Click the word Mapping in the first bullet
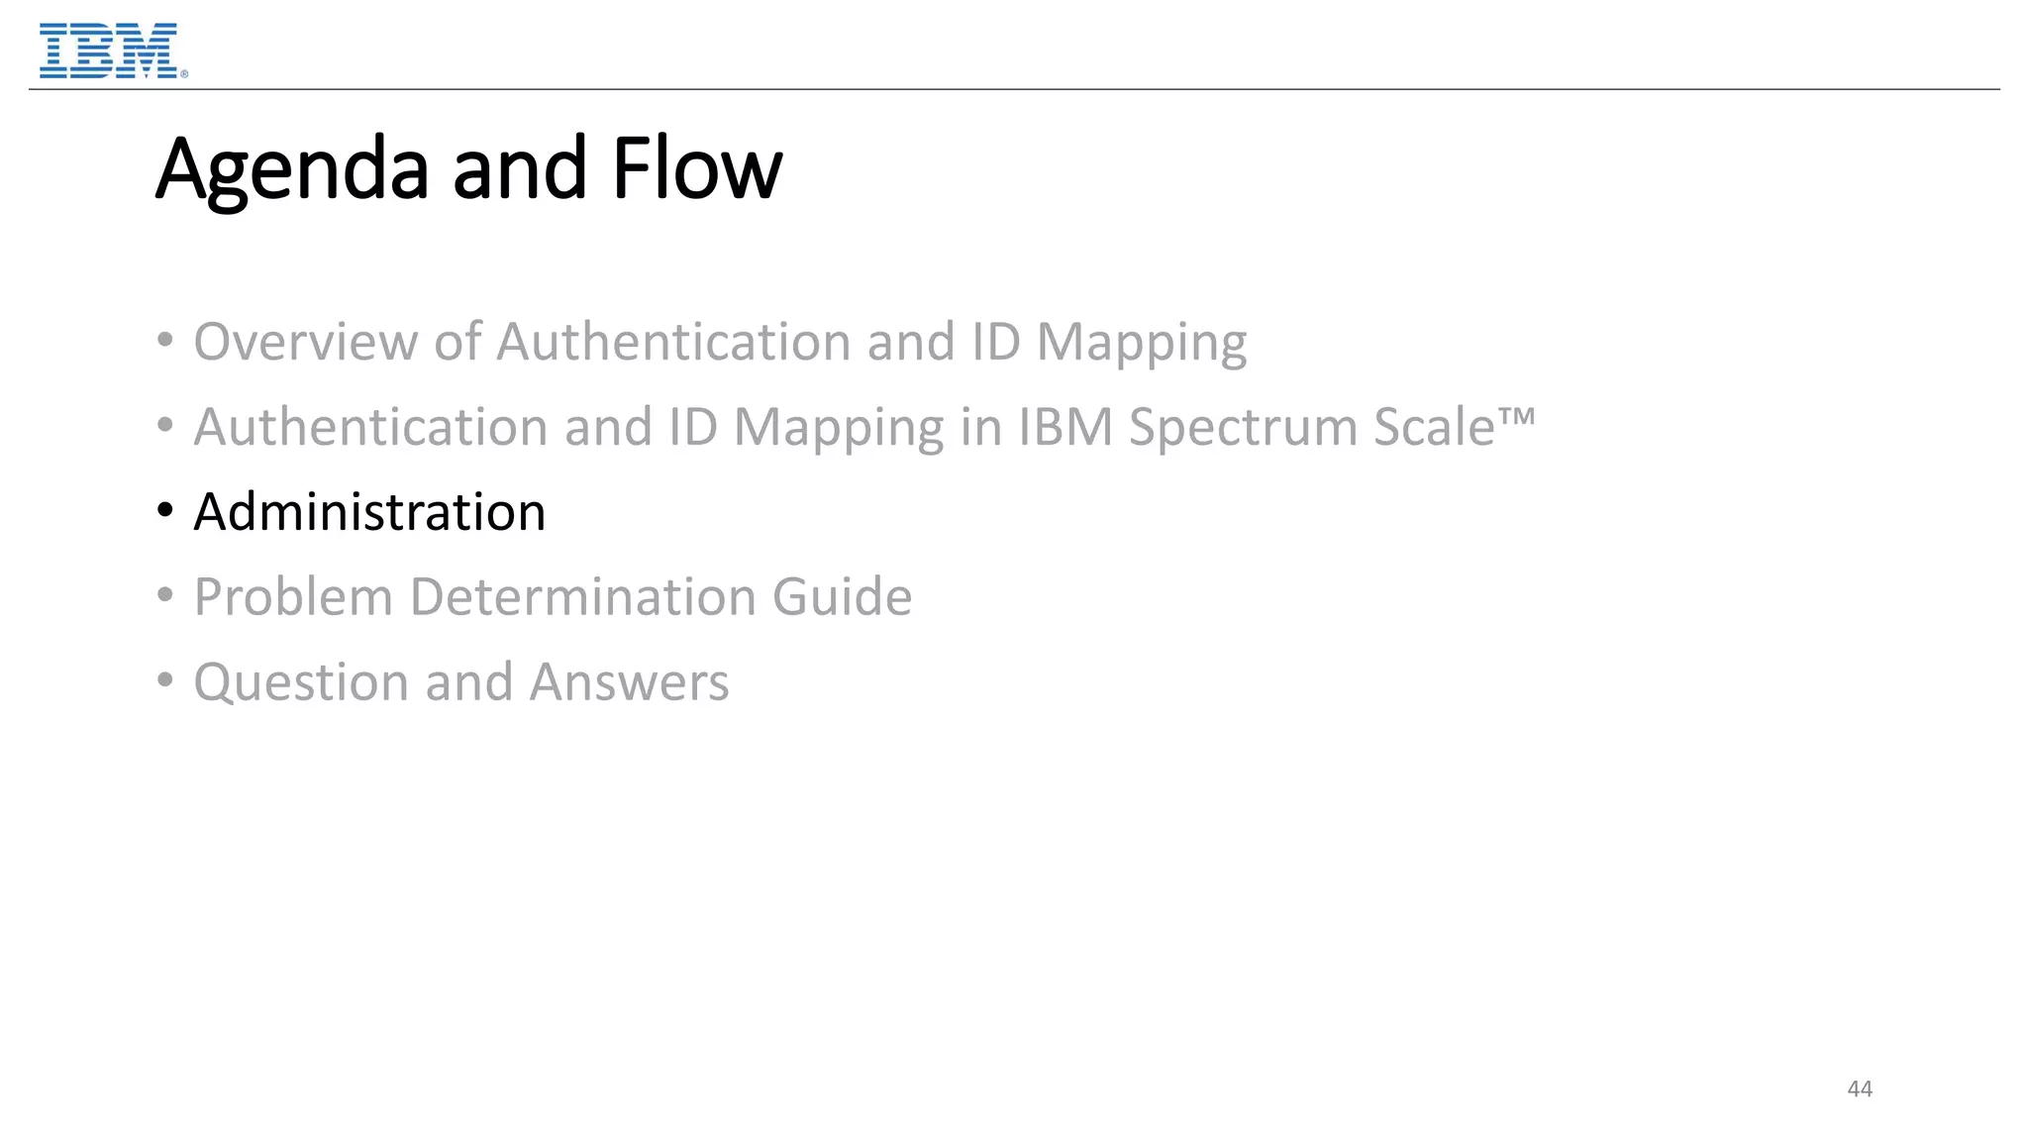The image size is (2028, 1141). point(1141,343)
